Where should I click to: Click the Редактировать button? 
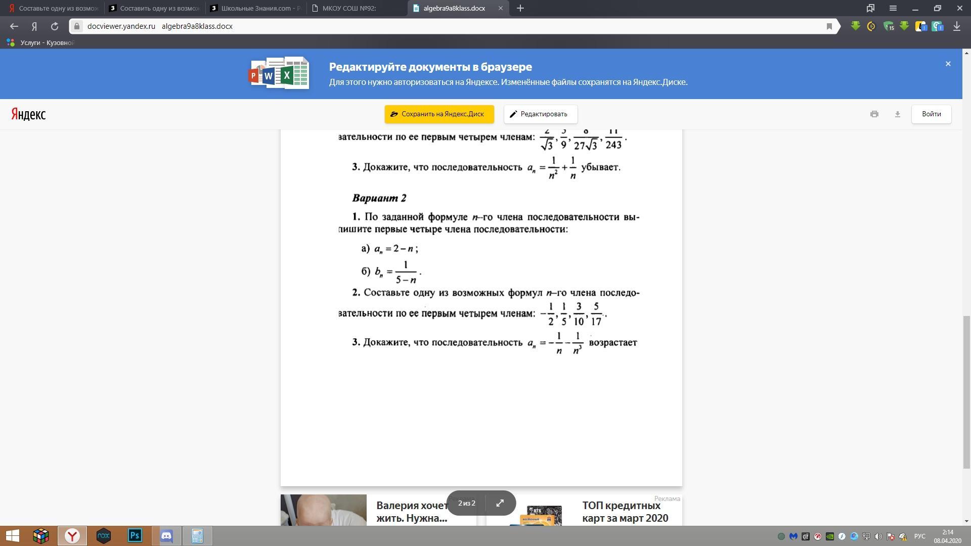[x=540, y=114]
